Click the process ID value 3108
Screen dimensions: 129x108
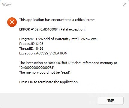point(40,44)
